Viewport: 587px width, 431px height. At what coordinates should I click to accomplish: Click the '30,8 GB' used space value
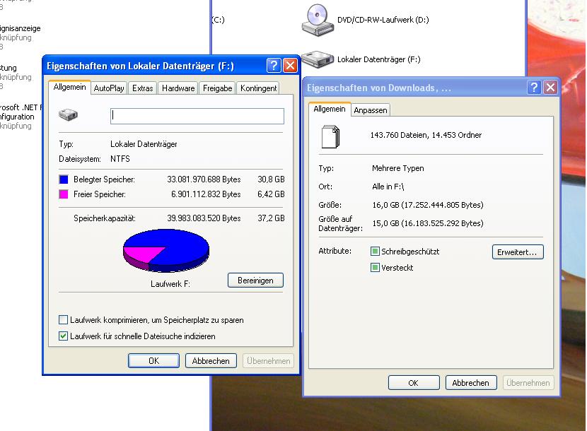click(271, 179)
